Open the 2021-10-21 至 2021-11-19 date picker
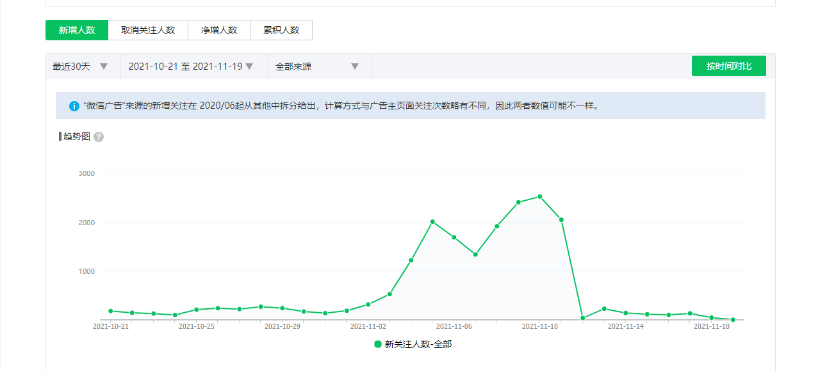 [185, 67]
